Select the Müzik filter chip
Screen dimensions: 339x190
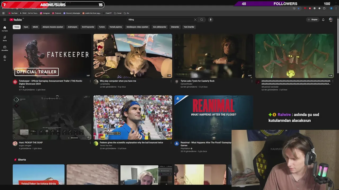[35, 27]
